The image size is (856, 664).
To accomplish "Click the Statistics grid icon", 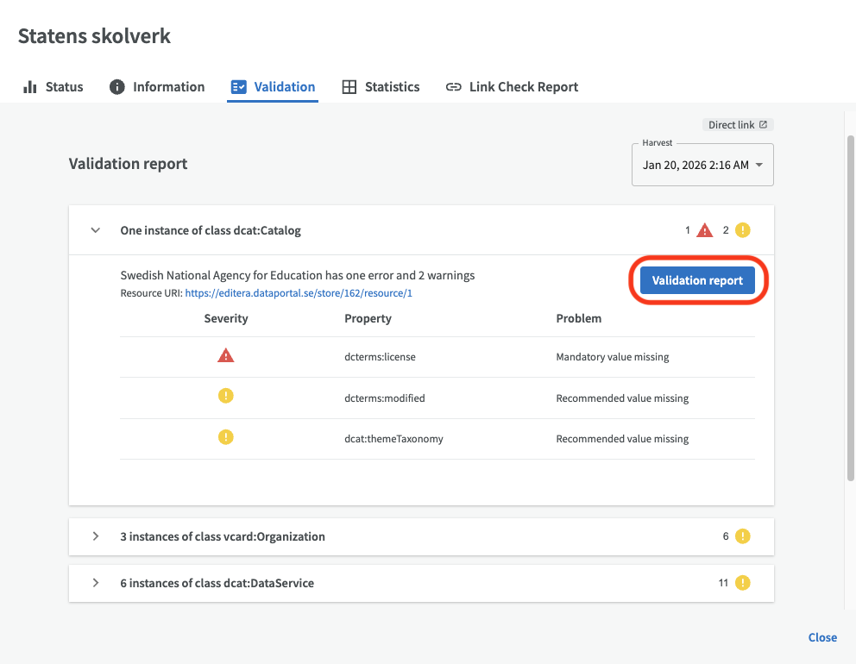I will click(x=349, y=87).
